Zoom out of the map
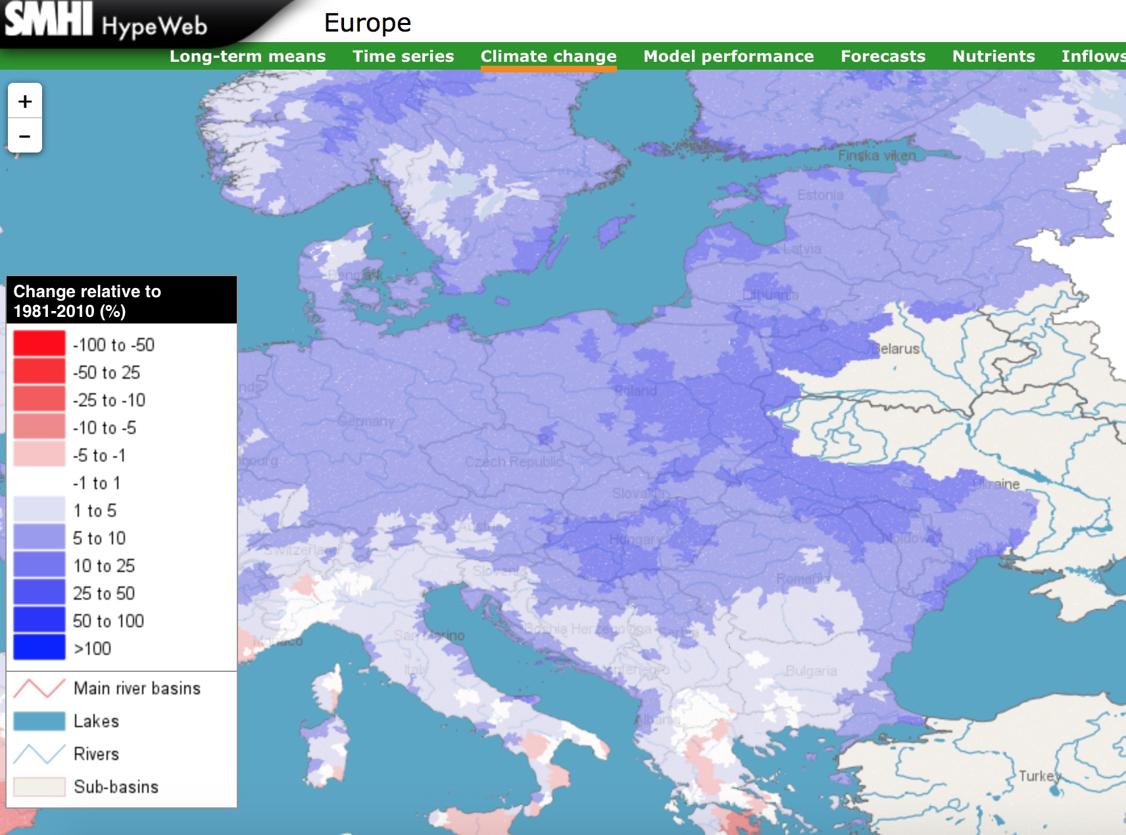 point(25,136)
